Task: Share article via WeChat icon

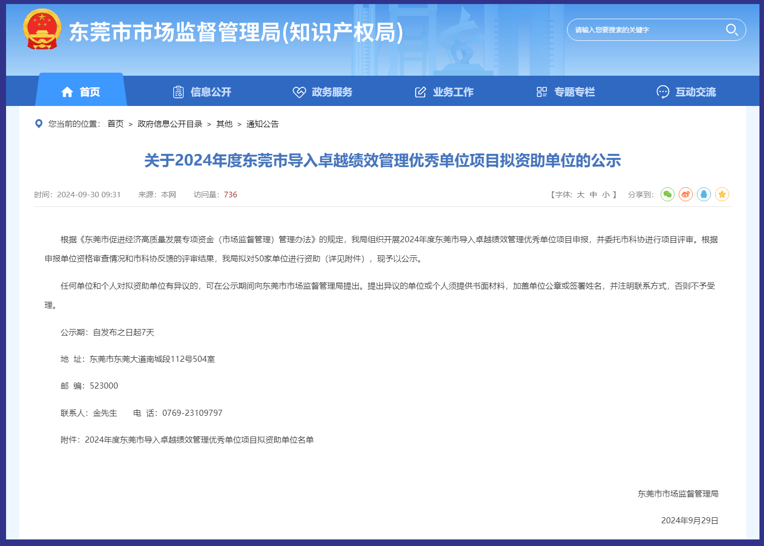Action: 668,194
